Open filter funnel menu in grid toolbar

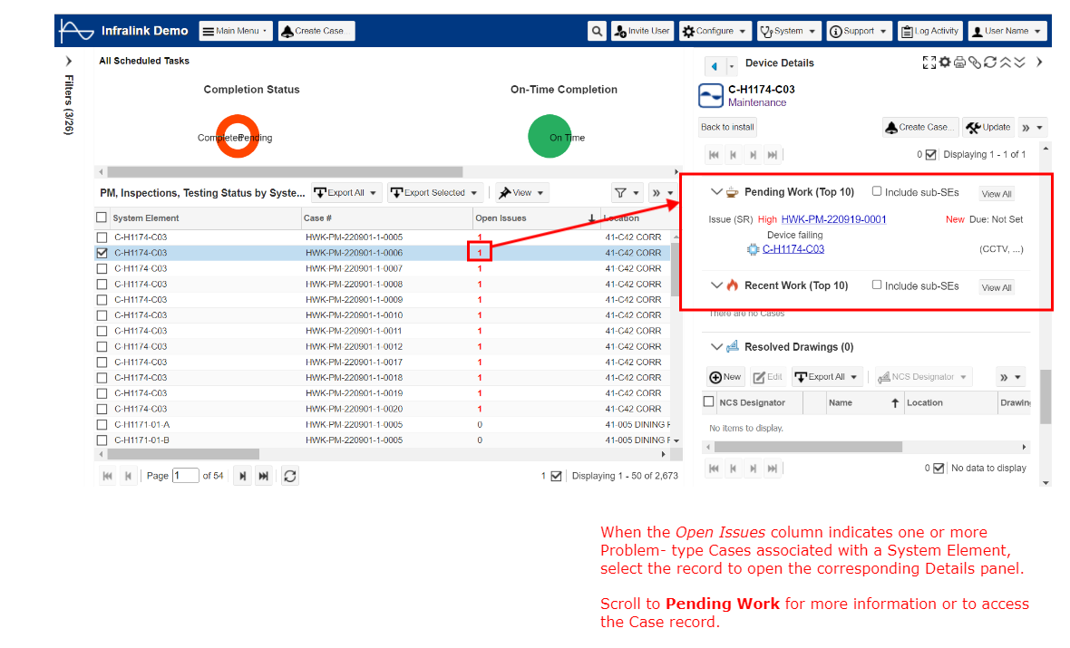[x=627, y=193]
